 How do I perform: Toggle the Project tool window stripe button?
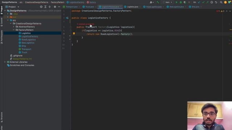click(1, 10)
